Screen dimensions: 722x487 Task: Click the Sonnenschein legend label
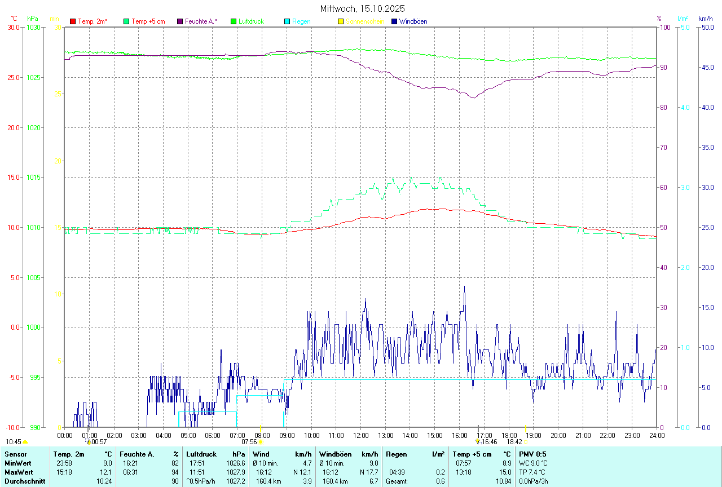click(x=365, y=21)
